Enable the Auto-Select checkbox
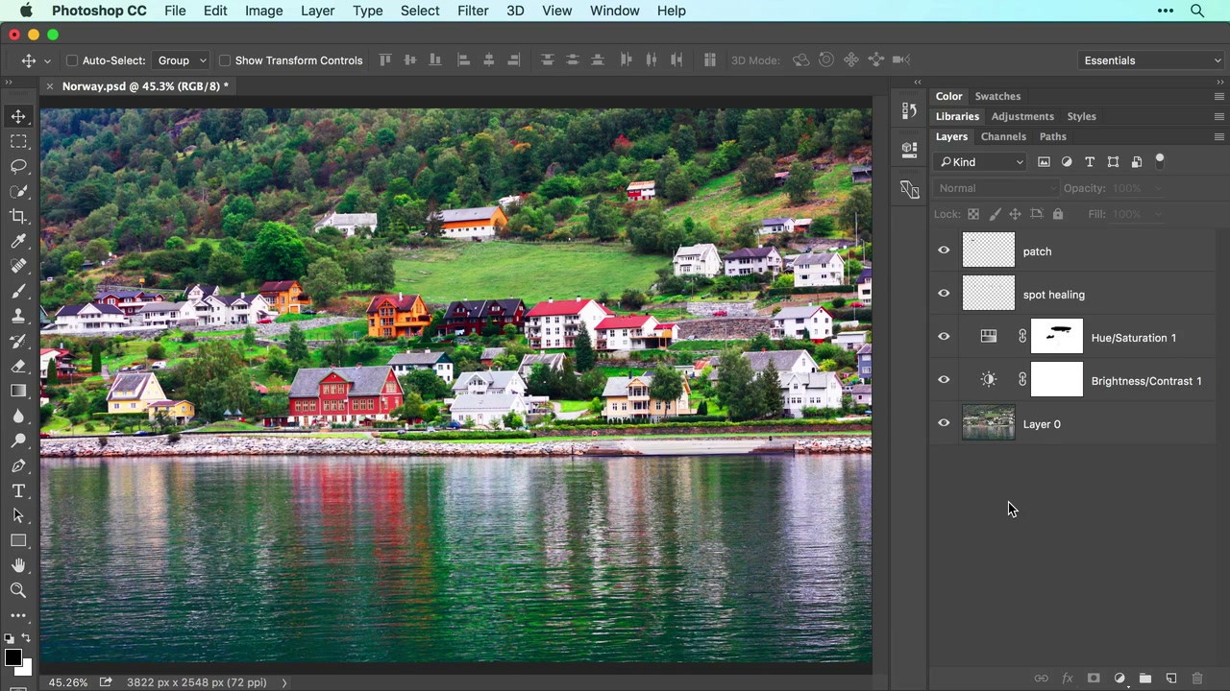 click(x=72, y=60)
